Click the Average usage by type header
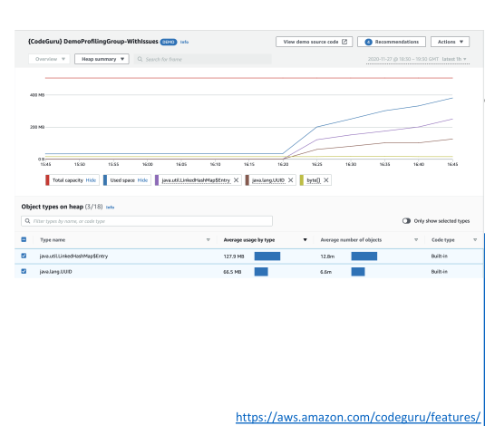 249,240
